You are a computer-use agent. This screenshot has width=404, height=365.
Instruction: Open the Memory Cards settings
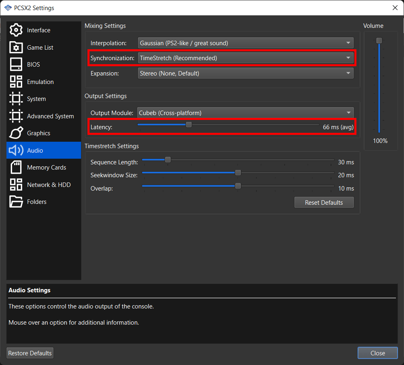[x=44, y=168]
